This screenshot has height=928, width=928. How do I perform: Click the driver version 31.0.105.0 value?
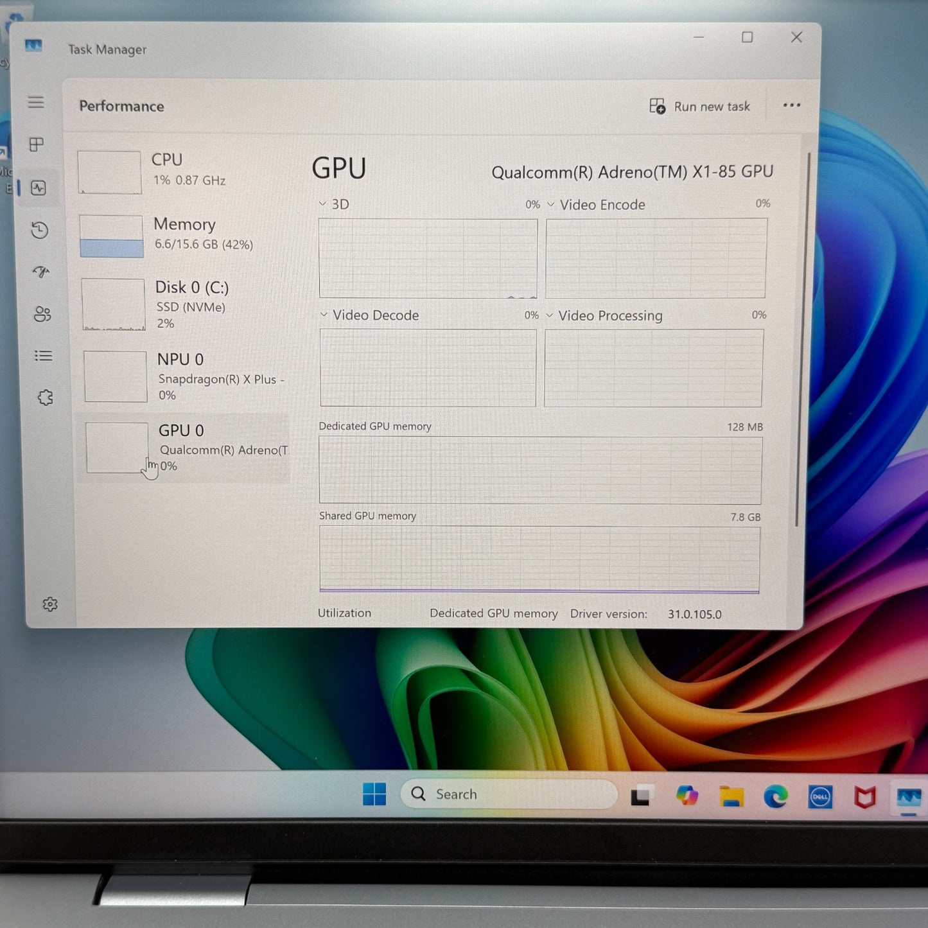point(695,614)
